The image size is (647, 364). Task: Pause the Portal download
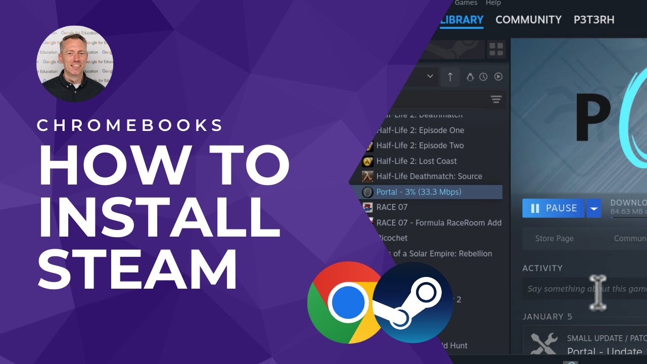pyautogui.click(x=553, y=208)
